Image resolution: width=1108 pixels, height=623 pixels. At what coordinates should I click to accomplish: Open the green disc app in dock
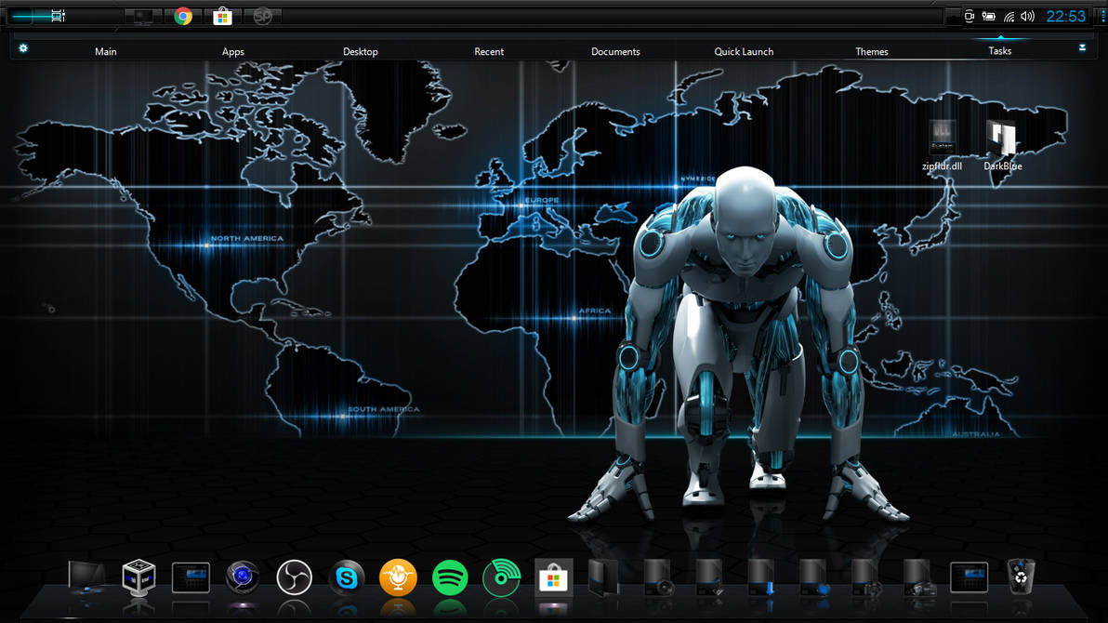[x=502, y=577]
